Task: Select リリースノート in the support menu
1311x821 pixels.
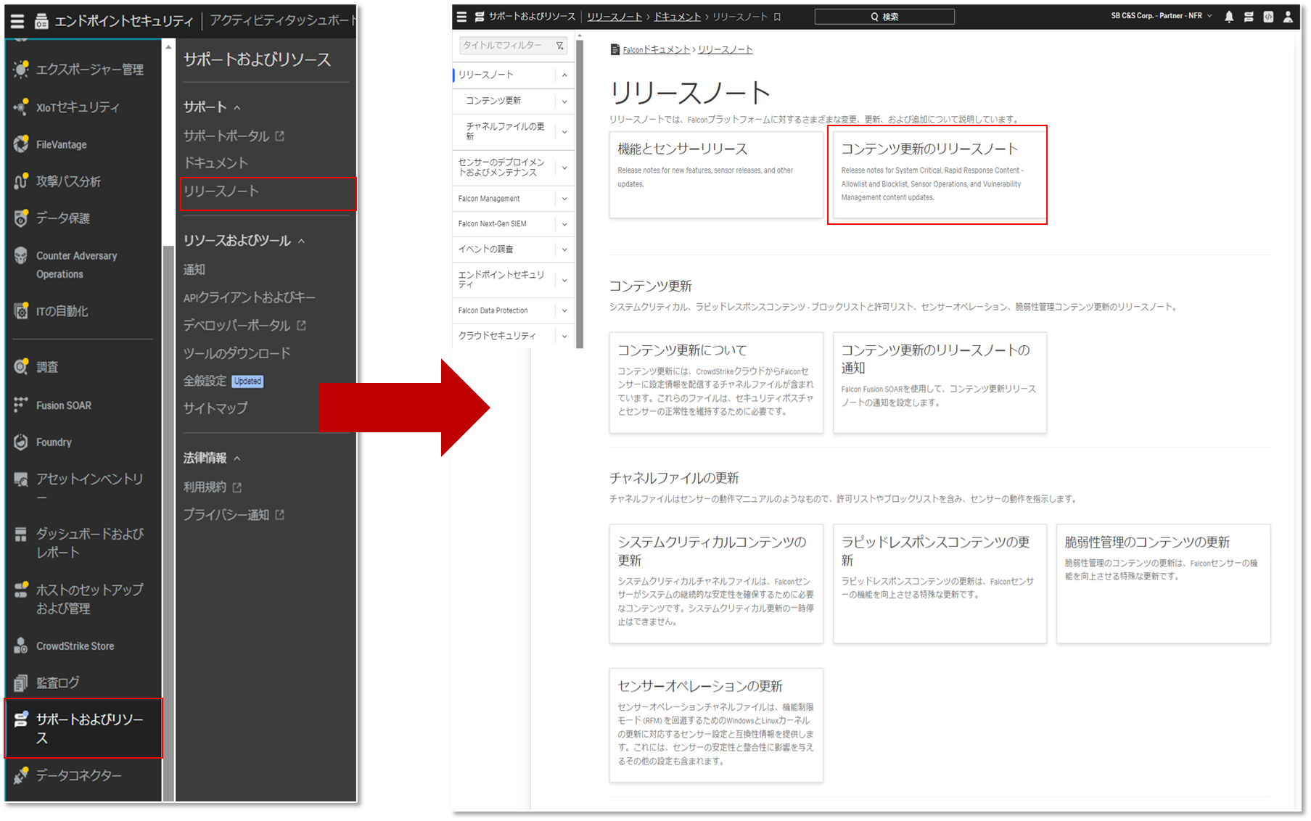Action: tap(221, 191)
